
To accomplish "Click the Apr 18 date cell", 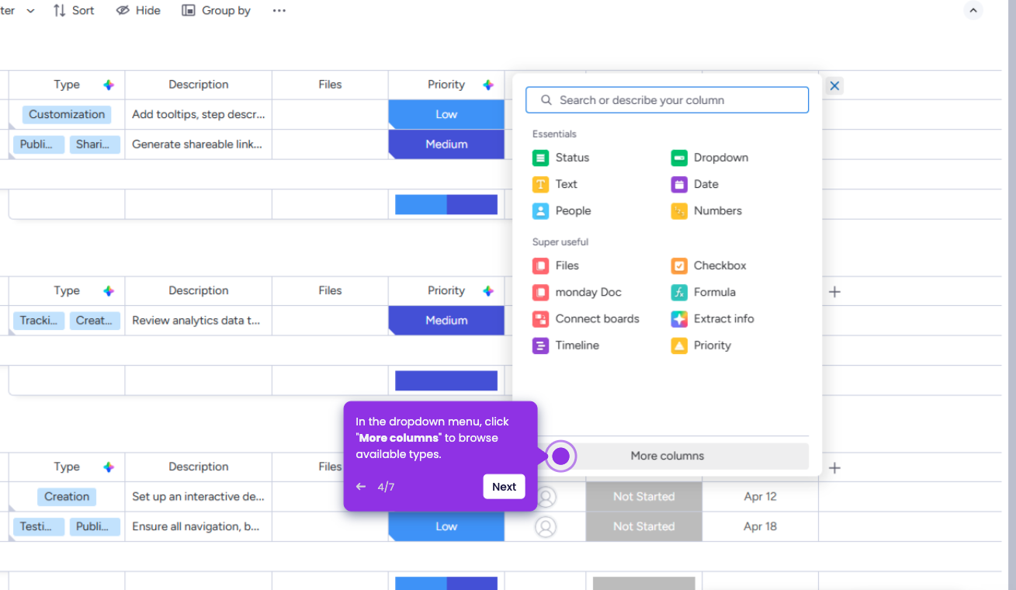I will (x=760, y=526).
